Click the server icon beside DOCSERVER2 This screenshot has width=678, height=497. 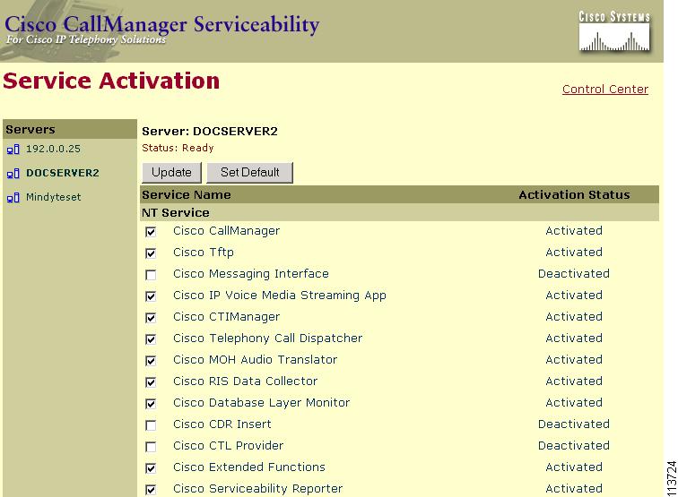tap(13, 174)
